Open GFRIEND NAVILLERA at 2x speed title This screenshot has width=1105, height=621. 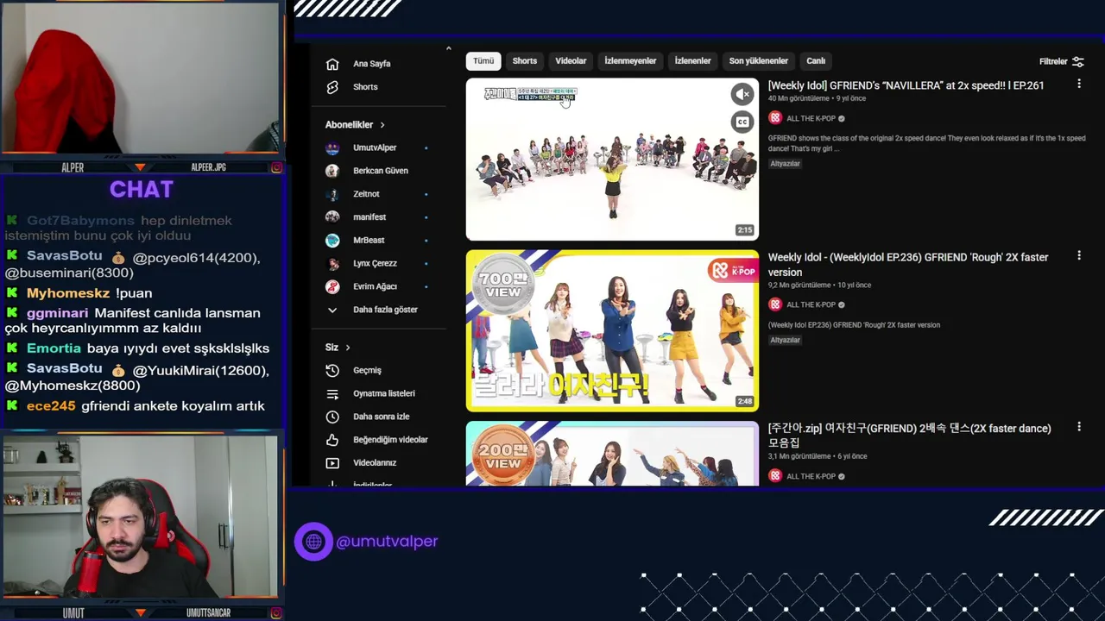coord(906,85)
